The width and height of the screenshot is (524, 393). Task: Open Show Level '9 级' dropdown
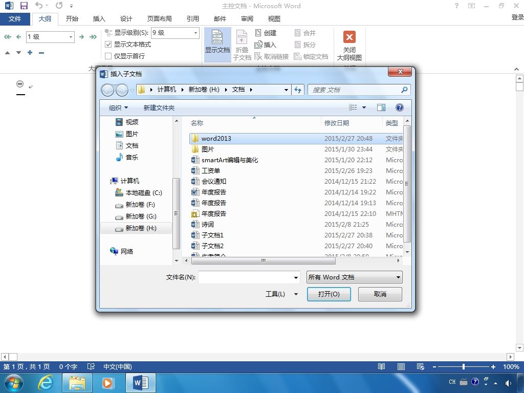pyautogui.click(x=196, y=33)
